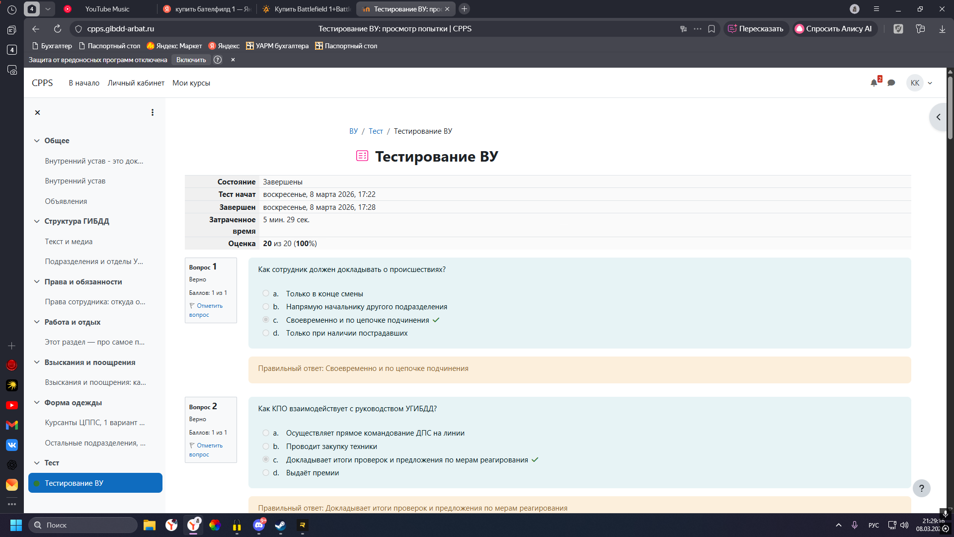This screenshot has width=954, height=537.
Task: Open Steam from the taskbar
Action: [x=280, y=525]
